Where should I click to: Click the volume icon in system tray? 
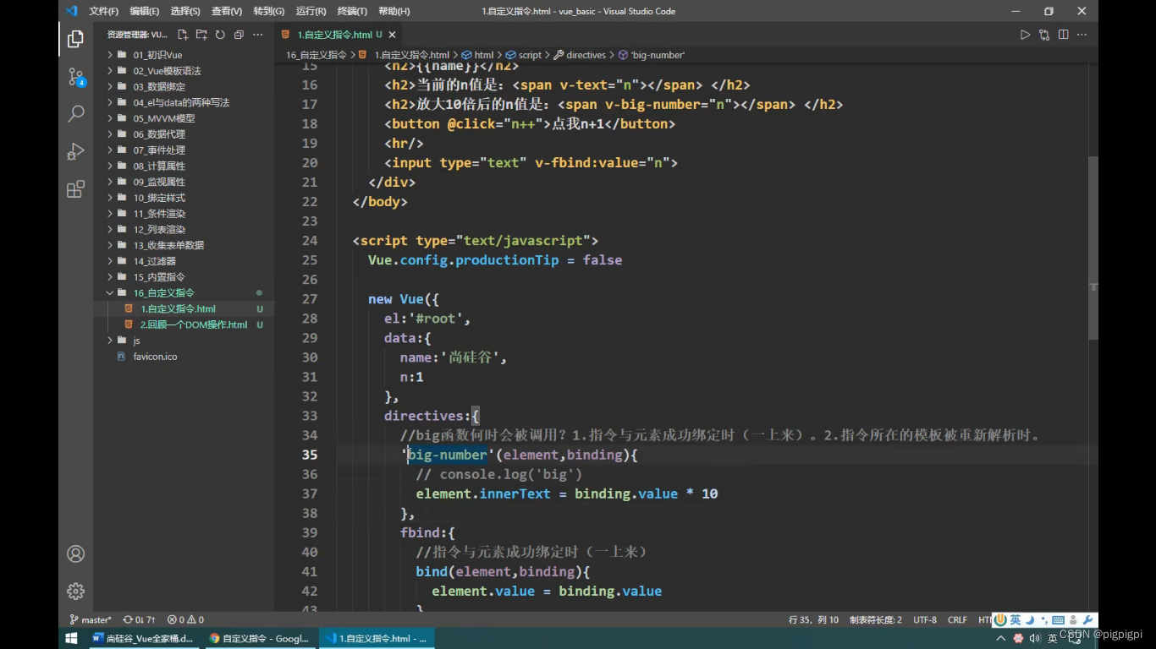[1034, 638]
